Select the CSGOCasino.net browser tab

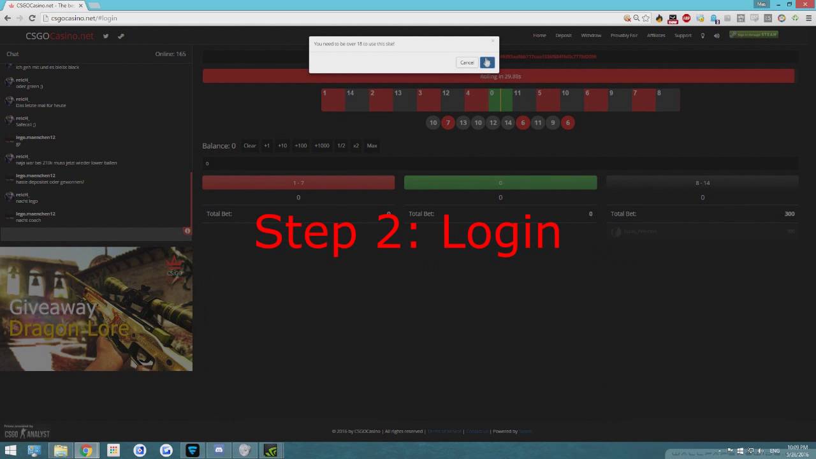point(45,5)
